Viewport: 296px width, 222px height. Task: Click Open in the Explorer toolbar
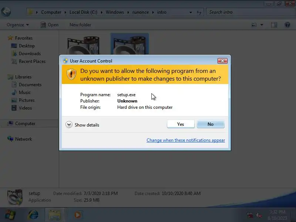(50, 25)
